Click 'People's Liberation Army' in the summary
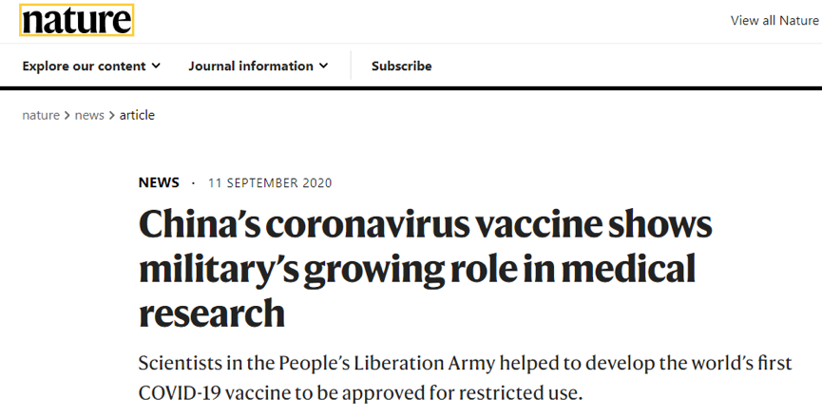The width and height of the screenshot is (822, 417). tap(387, 363)
